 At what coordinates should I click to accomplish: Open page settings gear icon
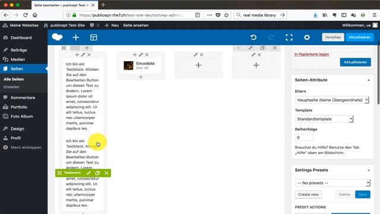(307, 37)
